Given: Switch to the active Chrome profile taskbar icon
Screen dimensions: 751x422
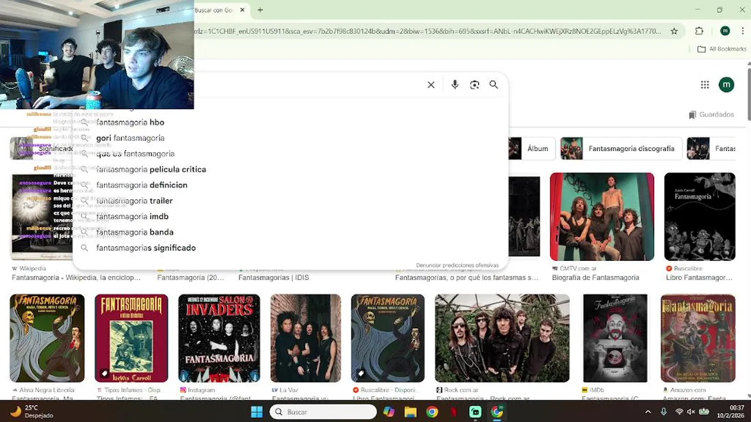Looking at the screenshot, I should click(497, 412).
